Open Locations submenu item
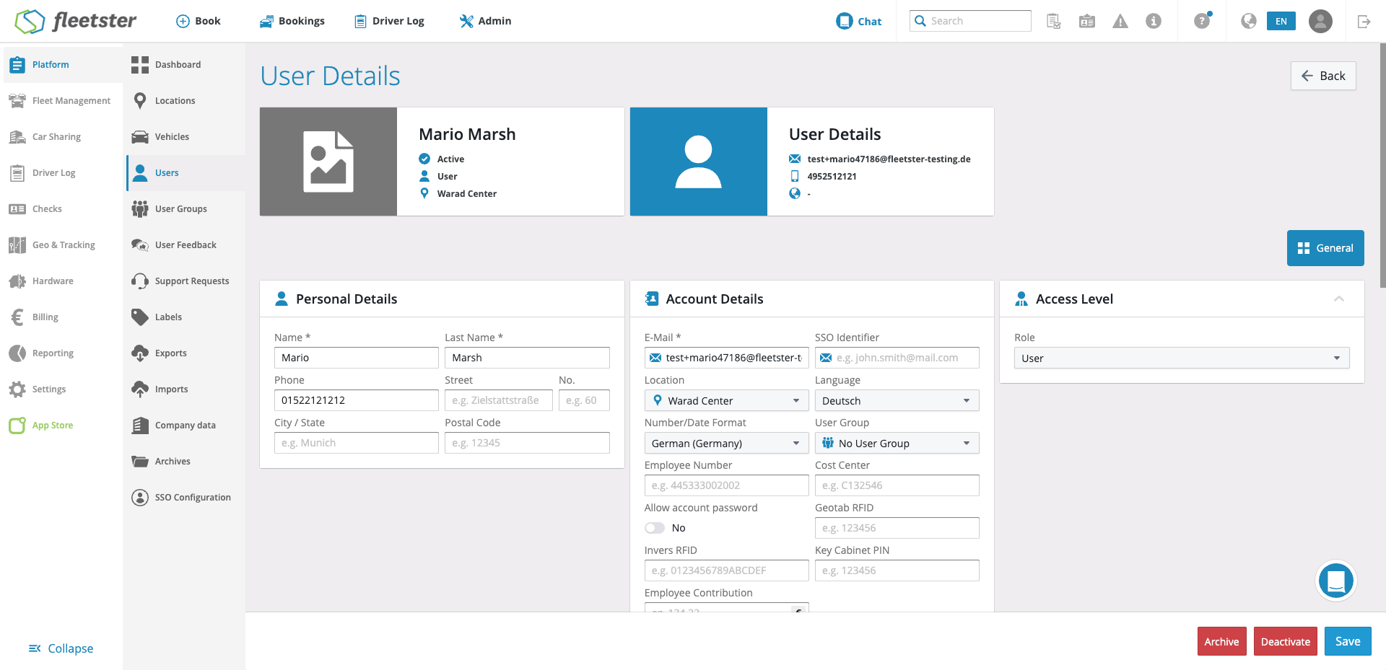Viewport: 1386px width, 670px height. (x=186, y=101)
